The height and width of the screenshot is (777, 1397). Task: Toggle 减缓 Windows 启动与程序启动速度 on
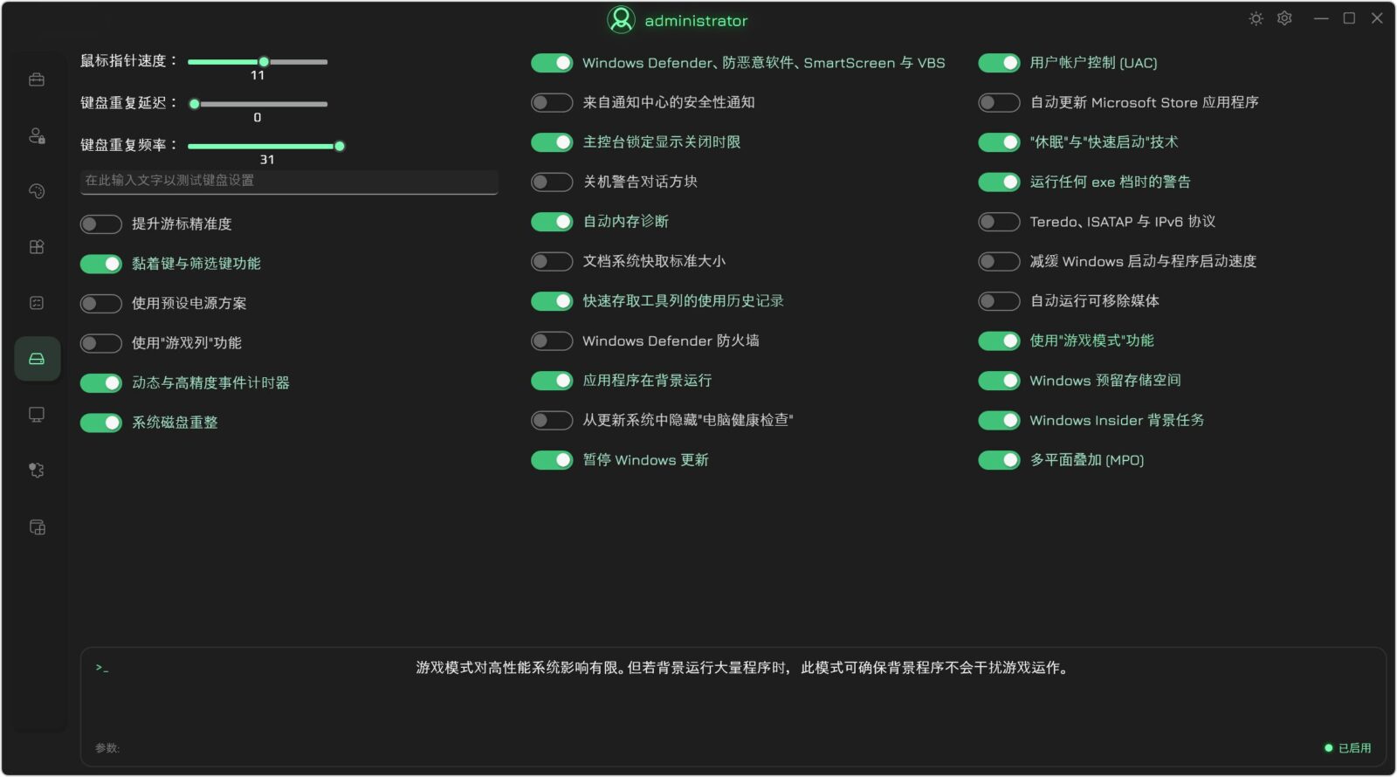(x=999, y=261)
